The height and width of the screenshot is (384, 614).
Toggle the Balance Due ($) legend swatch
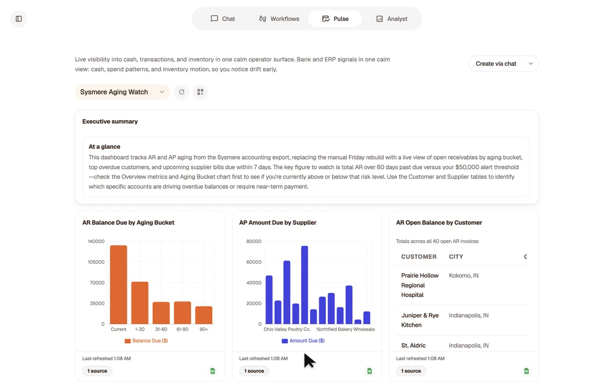(x=127, y=341)
